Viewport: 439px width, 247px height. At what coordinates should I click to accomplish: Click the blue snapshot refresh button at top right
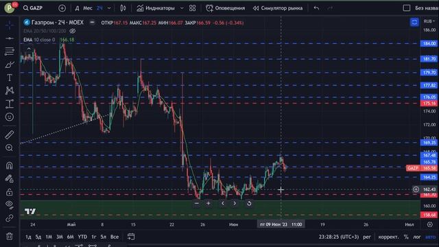[x=414, y=22]
